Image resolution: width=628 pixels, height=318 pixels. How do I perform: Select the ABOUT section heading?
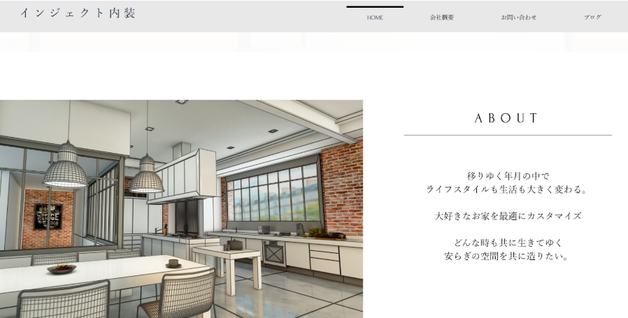click(x=507, y=118)
